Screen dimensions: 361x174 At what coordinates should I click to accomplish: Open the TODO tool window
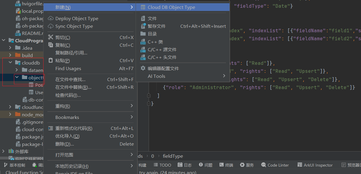[x=162, y=165]
